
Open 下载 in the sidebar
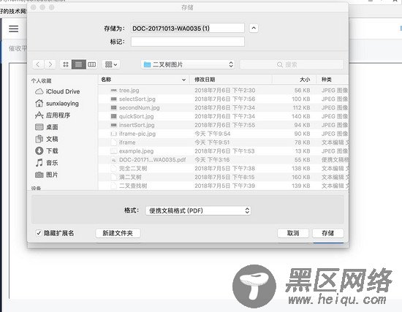pos(46,151)
